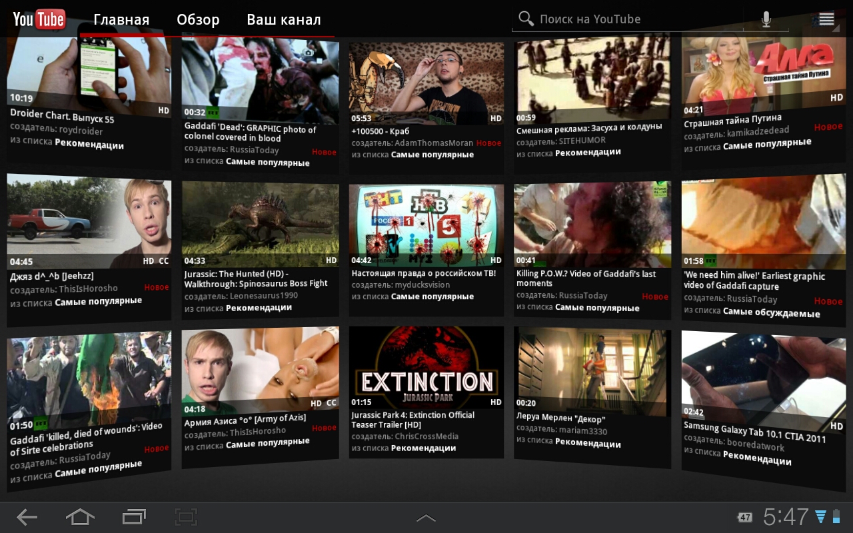Start voice search with the microphone icon
The height and width of the screenshot is (533, 853).
[766, 19]
